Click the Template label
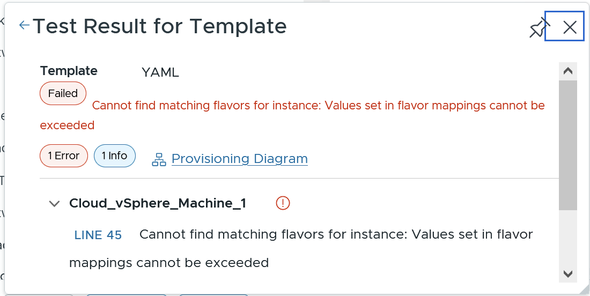 [x=69, y=71]
